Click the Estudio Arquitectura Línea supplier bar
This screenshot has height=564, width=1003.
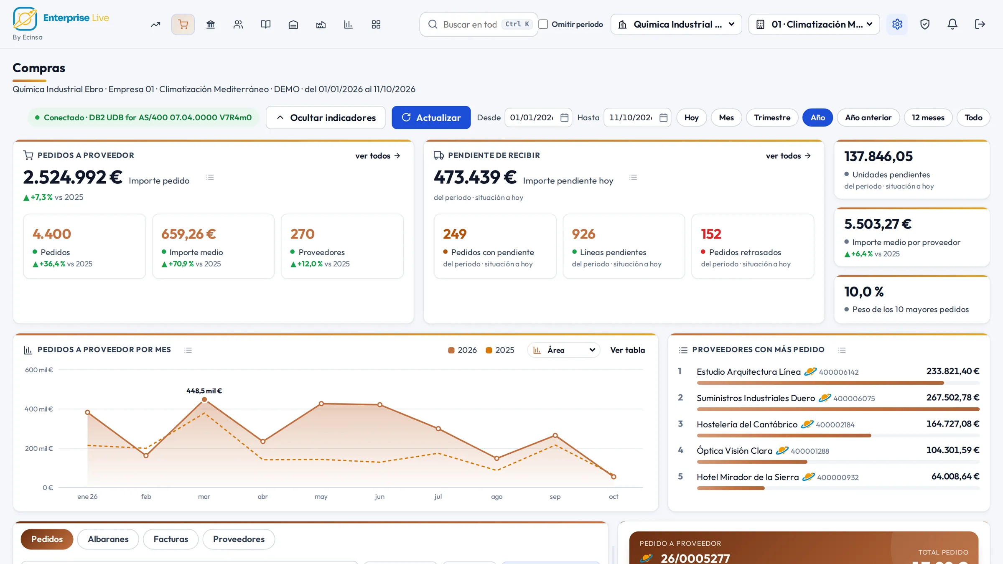coord(838,383)
